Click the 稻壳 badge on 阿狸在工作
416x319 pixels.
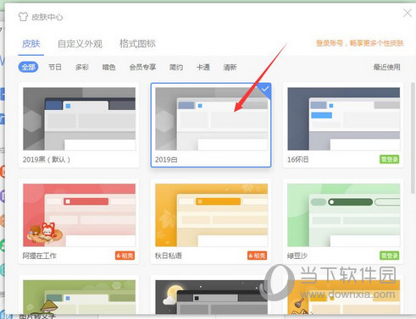click(125, 256)
